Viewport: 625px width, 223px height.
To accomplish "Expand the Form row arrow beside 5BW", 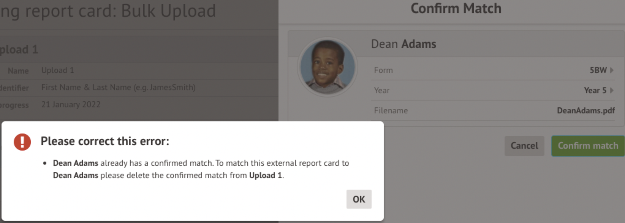I will pos(612,70).
